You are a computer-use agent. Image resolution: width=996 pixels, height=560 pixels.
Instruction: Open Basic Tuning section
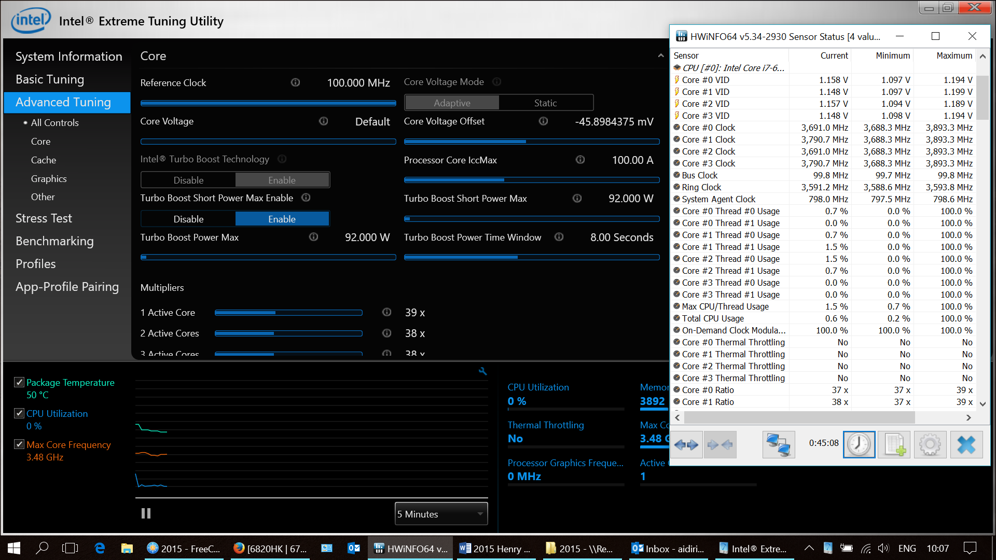point(50,79)
